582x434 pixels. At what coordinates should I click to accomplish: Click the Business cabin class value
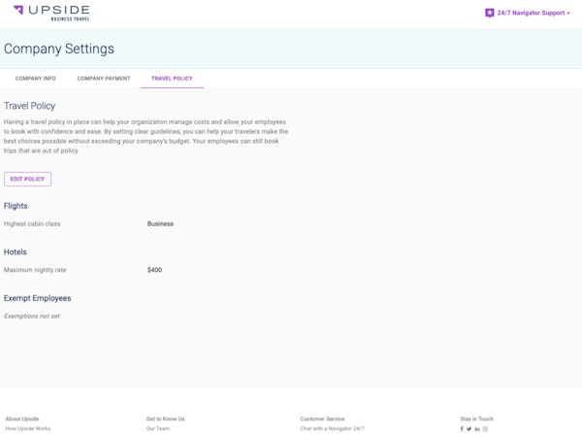tap(160, 223)
